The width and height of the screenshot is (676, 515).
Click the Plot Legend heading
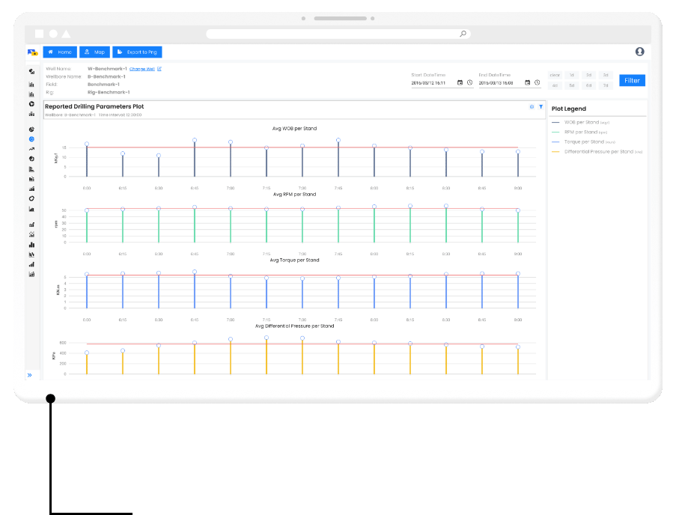click(x=569, y=109)
